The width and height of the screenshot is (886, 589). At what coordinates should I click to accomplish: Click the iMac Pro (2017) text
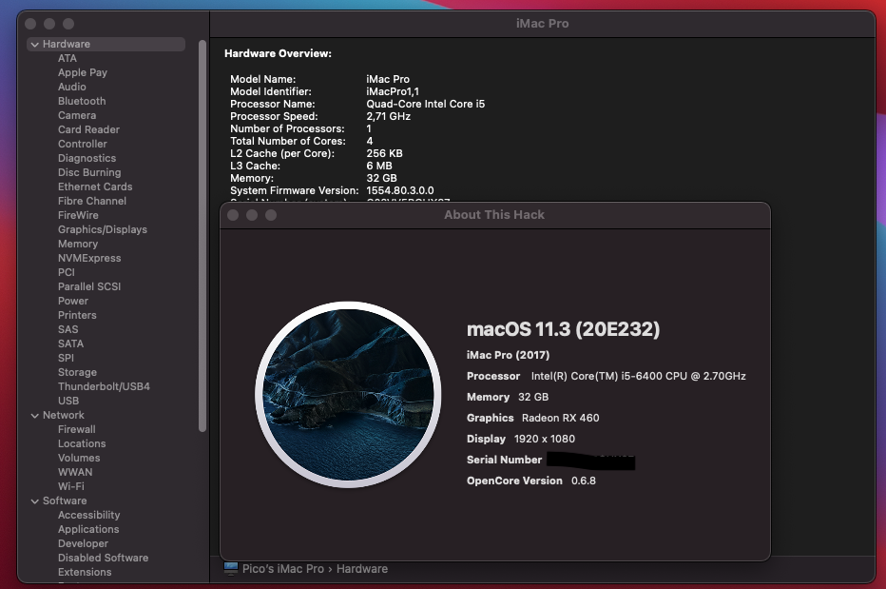[508, 355]
